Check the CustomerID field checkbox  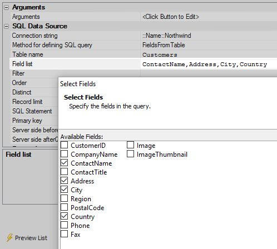tap(65, 145)
